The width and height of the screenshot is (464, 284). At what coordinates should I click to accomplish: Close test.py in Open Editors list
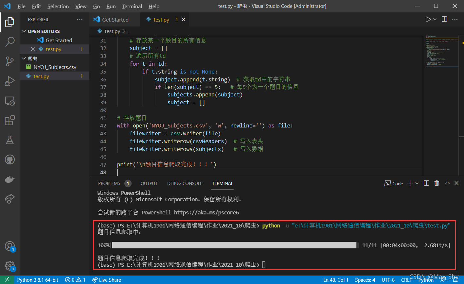33,49
